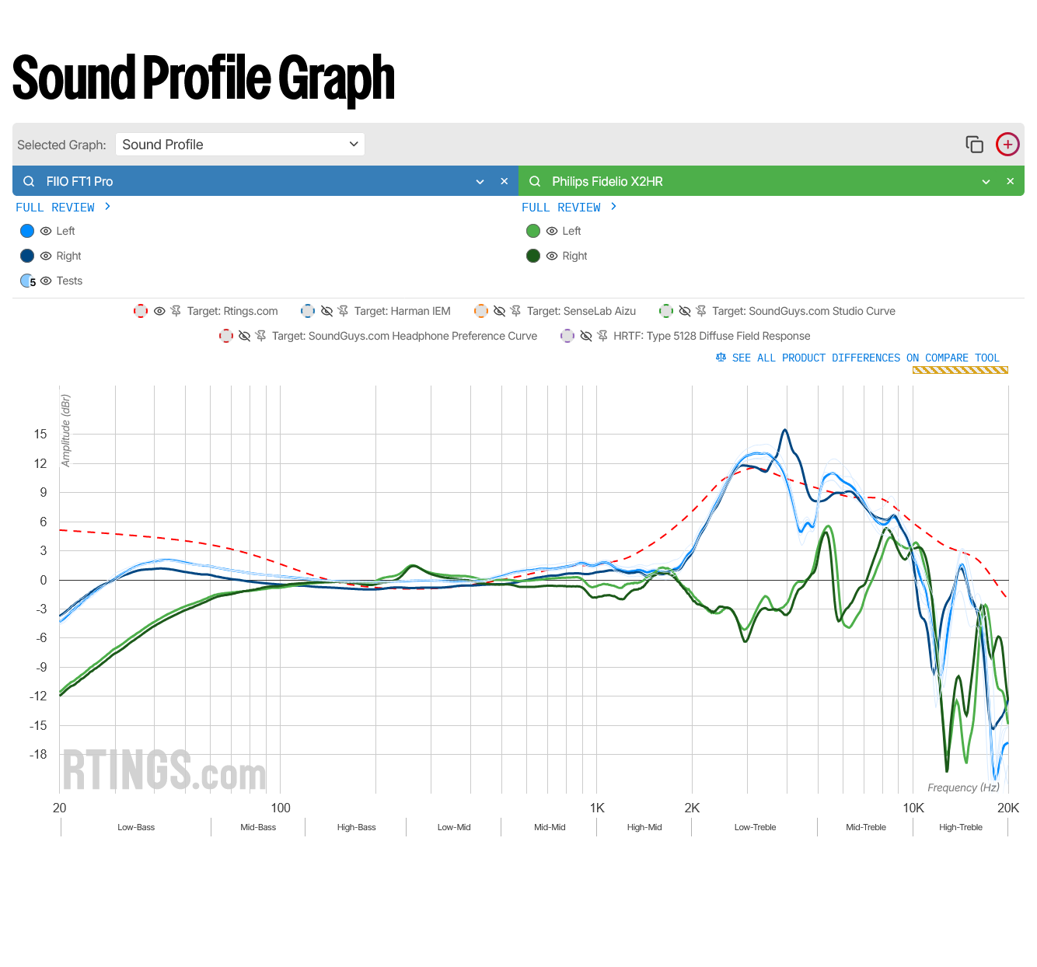Show the SoundGuys.com Studio Curve target
This screenshot has height=967, width=1037.
(x=684, y=311)
